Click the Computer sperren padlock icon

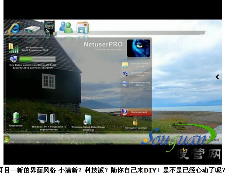click(x=135, y=122)
